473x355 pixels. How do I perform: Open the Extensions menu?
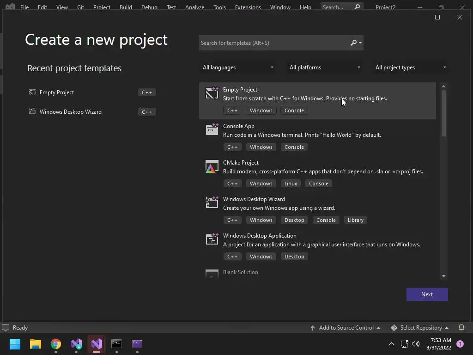click(248, 7)
